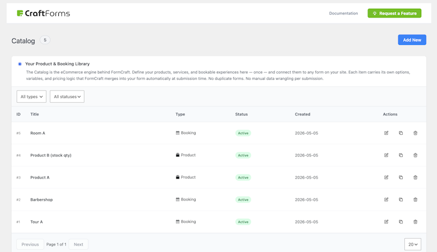Open the Tour A title

coord(37,222)
